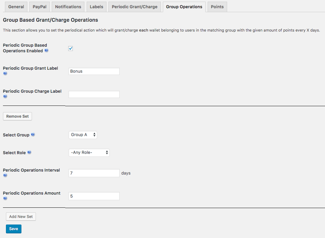Image resolution: width=325 pixels, height=238 pixels.
Task: Click help icon under Periodic Group Grant Label
Action: click(x=5, y=74)
